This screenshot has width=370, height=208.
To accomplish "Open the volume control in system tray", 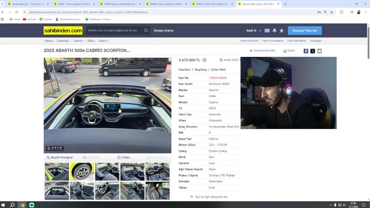I will [x=344, y=205].
